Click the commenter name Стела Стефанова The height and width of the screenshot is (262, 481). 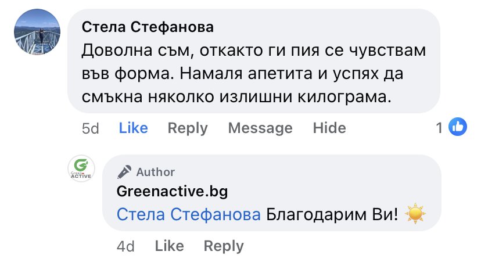coord(148,27)
